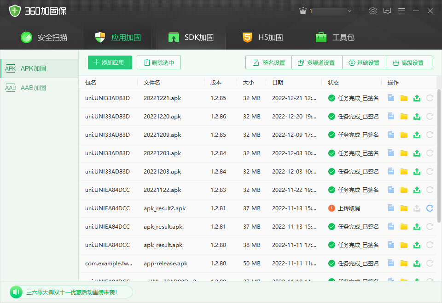
Task: Click the vertical scrollbar of the list
Action: [438, 156]
